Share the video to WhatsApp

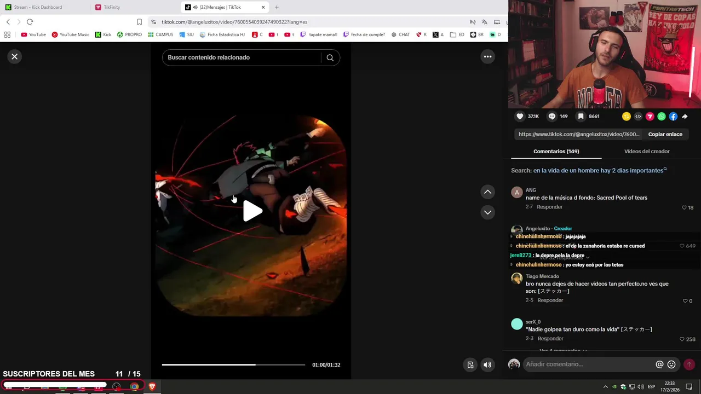662,117
